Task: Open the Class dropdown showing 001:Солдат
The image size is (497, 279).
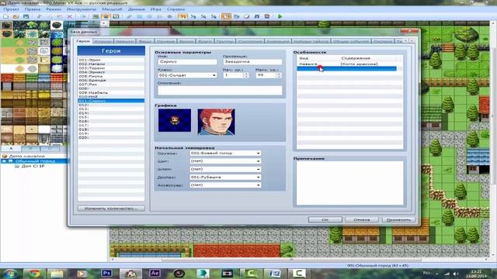Action: point(187,75)
